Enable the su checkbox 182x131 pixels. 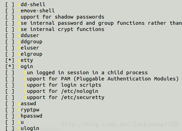[x=10, y=122]
